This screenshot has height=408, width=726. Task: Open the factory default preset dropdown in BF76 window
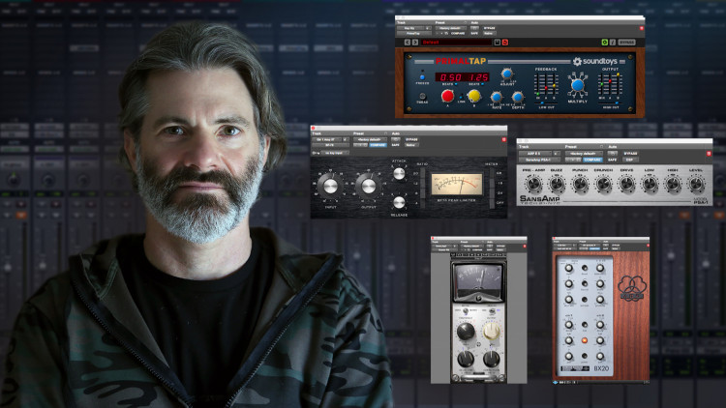[x=370, y=139]
